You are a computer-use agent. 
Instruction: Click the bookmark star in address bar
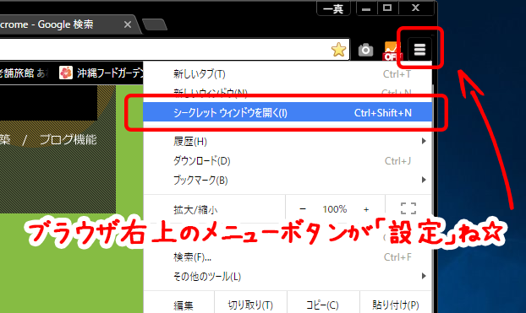point(338,50)
